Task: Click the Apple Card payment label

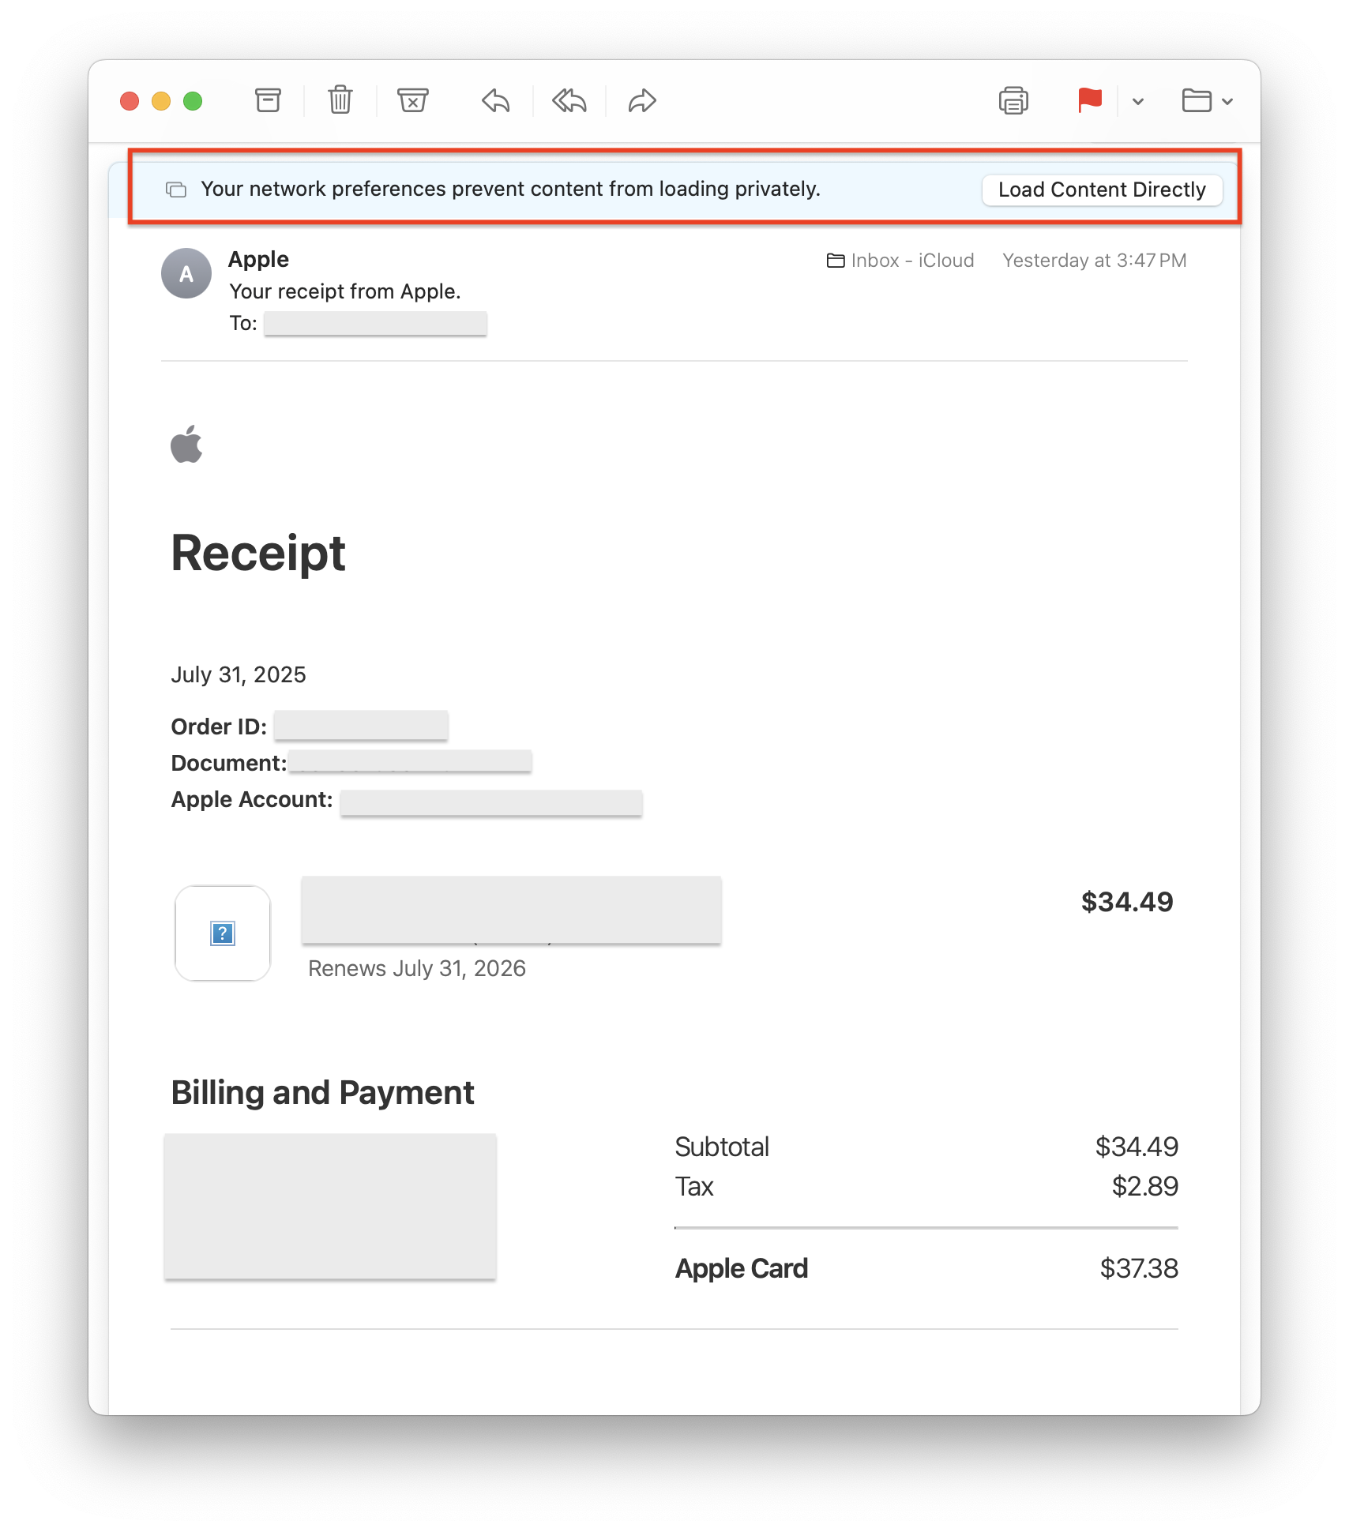Action: 742,1268
